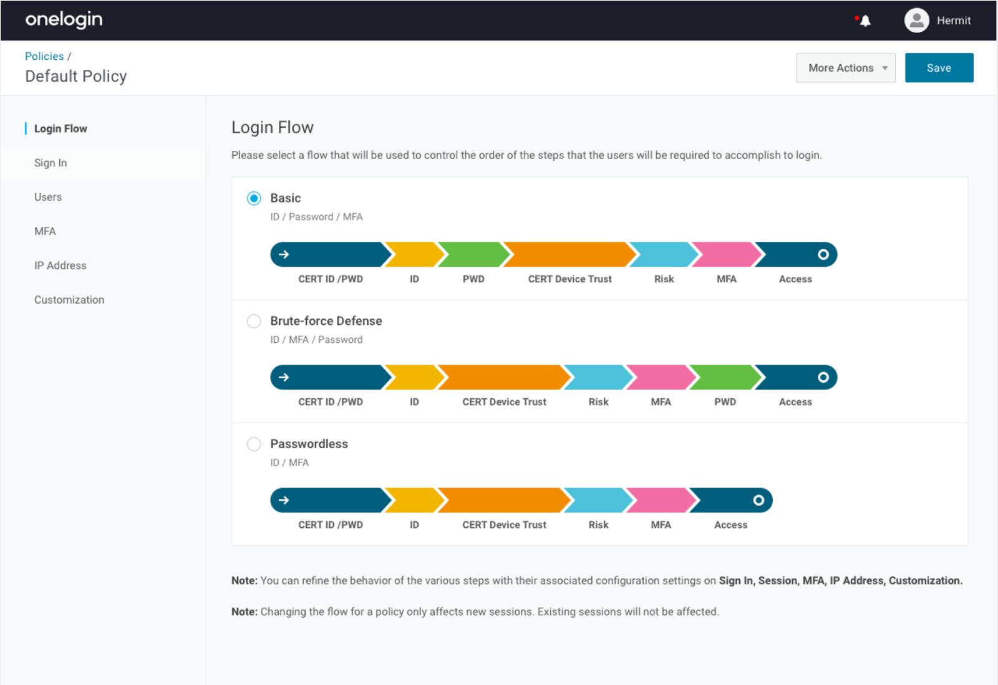This screenshot has width=998, height=685.
Task: Open the Customization sidebar section
Action: (69, 300)
